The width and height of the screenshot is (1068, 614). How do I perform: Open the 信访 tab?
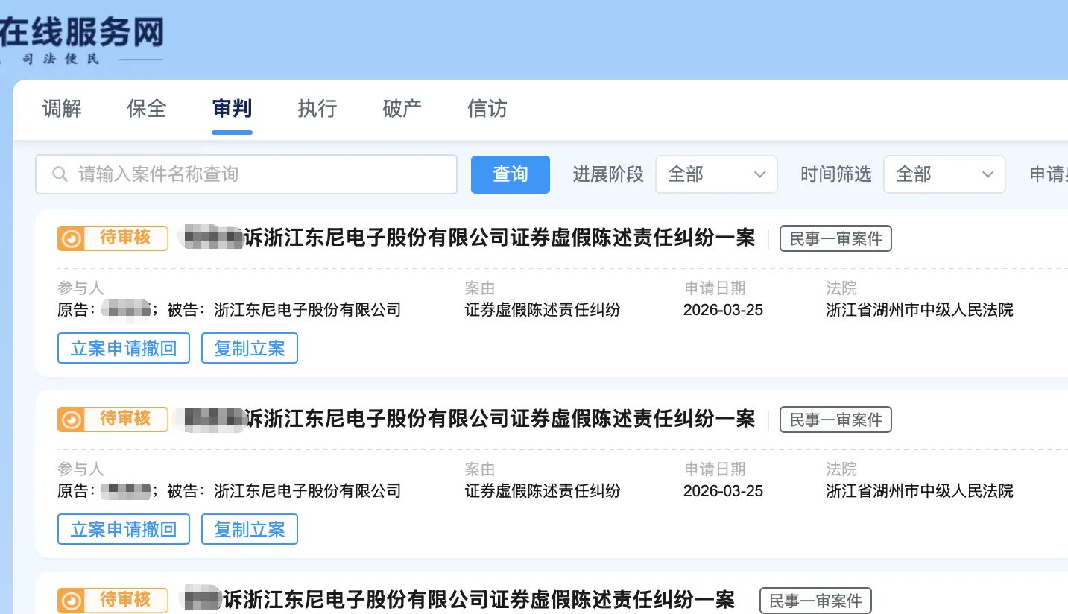(x=486, y=109)
